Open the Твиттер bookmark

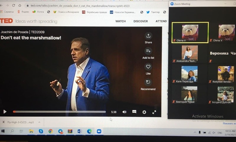point(153,12)
